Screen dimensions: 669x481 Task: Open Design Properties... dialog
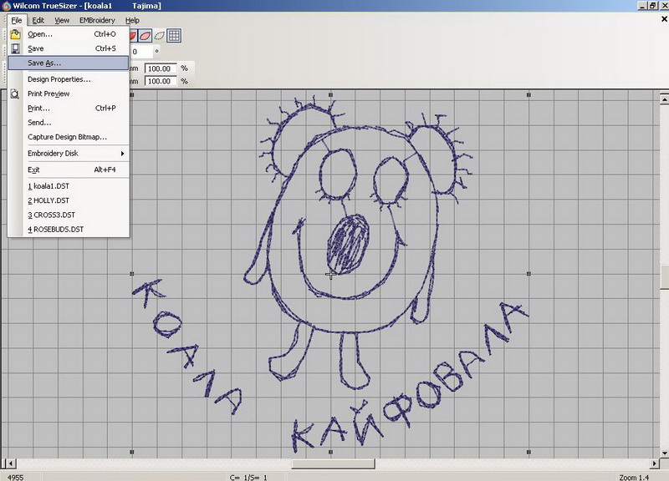click(59, 79)
